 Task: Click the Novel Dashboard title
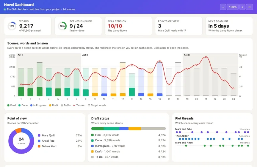point(19,5)
